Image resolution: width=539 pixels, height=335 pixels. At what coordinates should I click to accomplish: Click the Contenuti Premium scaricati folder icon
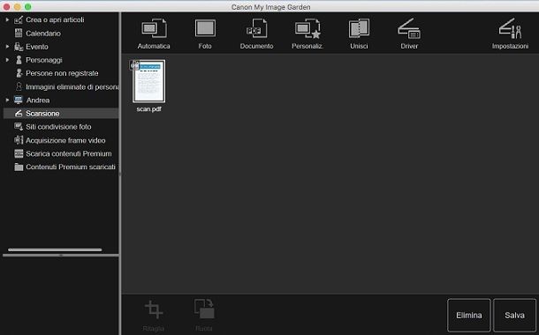(19, 167)
